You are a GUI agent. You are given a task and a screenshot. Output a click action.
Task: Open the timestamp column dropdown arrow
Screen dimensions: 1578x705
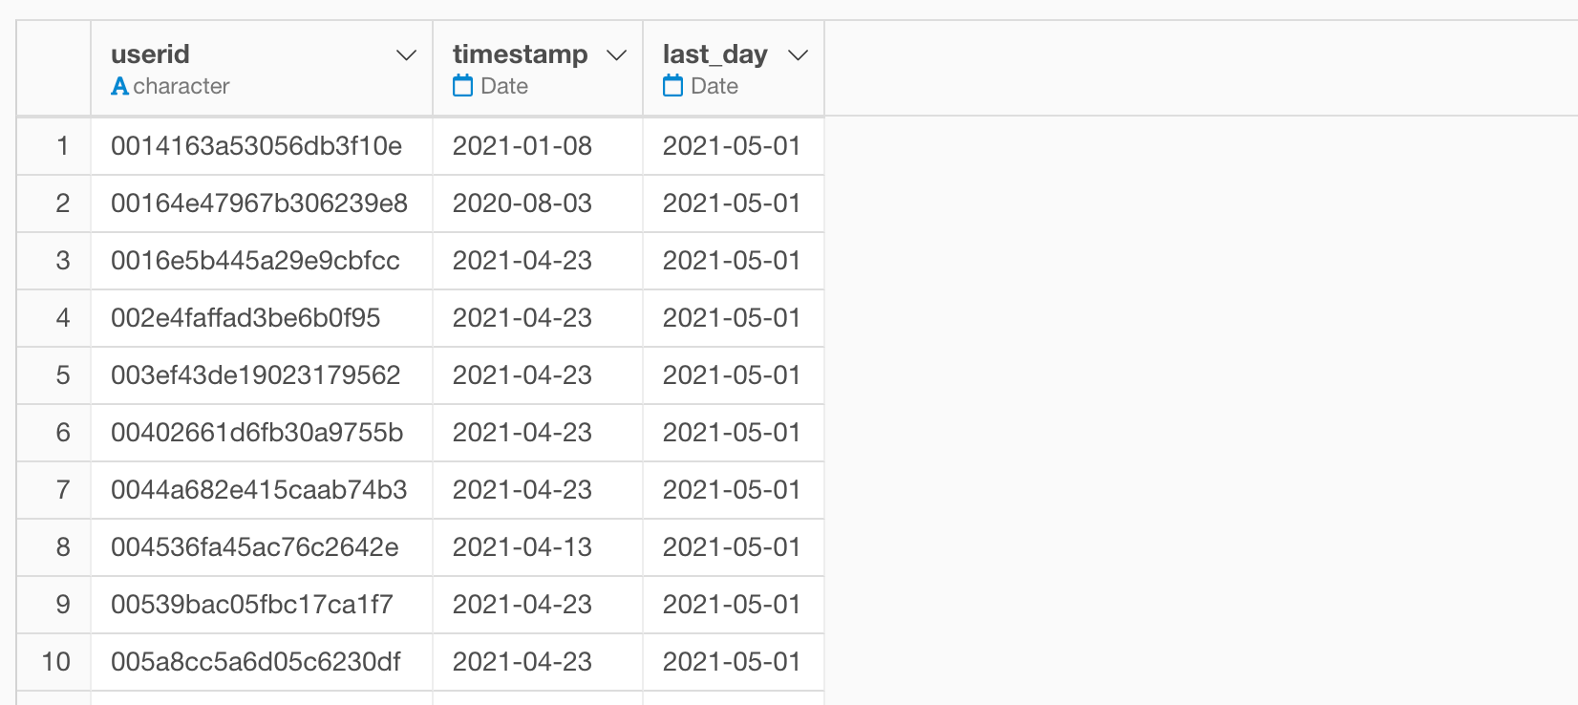pos(617,55)
